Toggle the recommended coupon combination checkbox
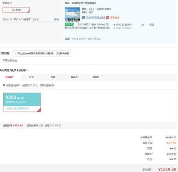 [x=4, y=85]
